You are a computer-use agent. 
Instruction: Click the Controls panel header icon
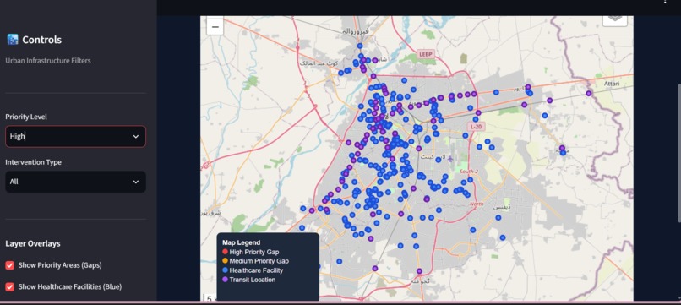tap(12, 40)
